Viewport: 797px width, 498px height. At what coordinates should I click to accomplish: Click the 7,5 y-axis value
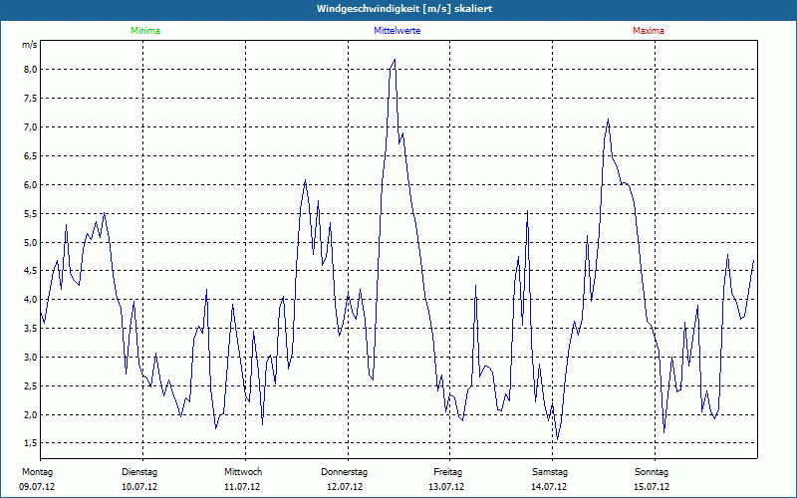click(x=31, y=98)
